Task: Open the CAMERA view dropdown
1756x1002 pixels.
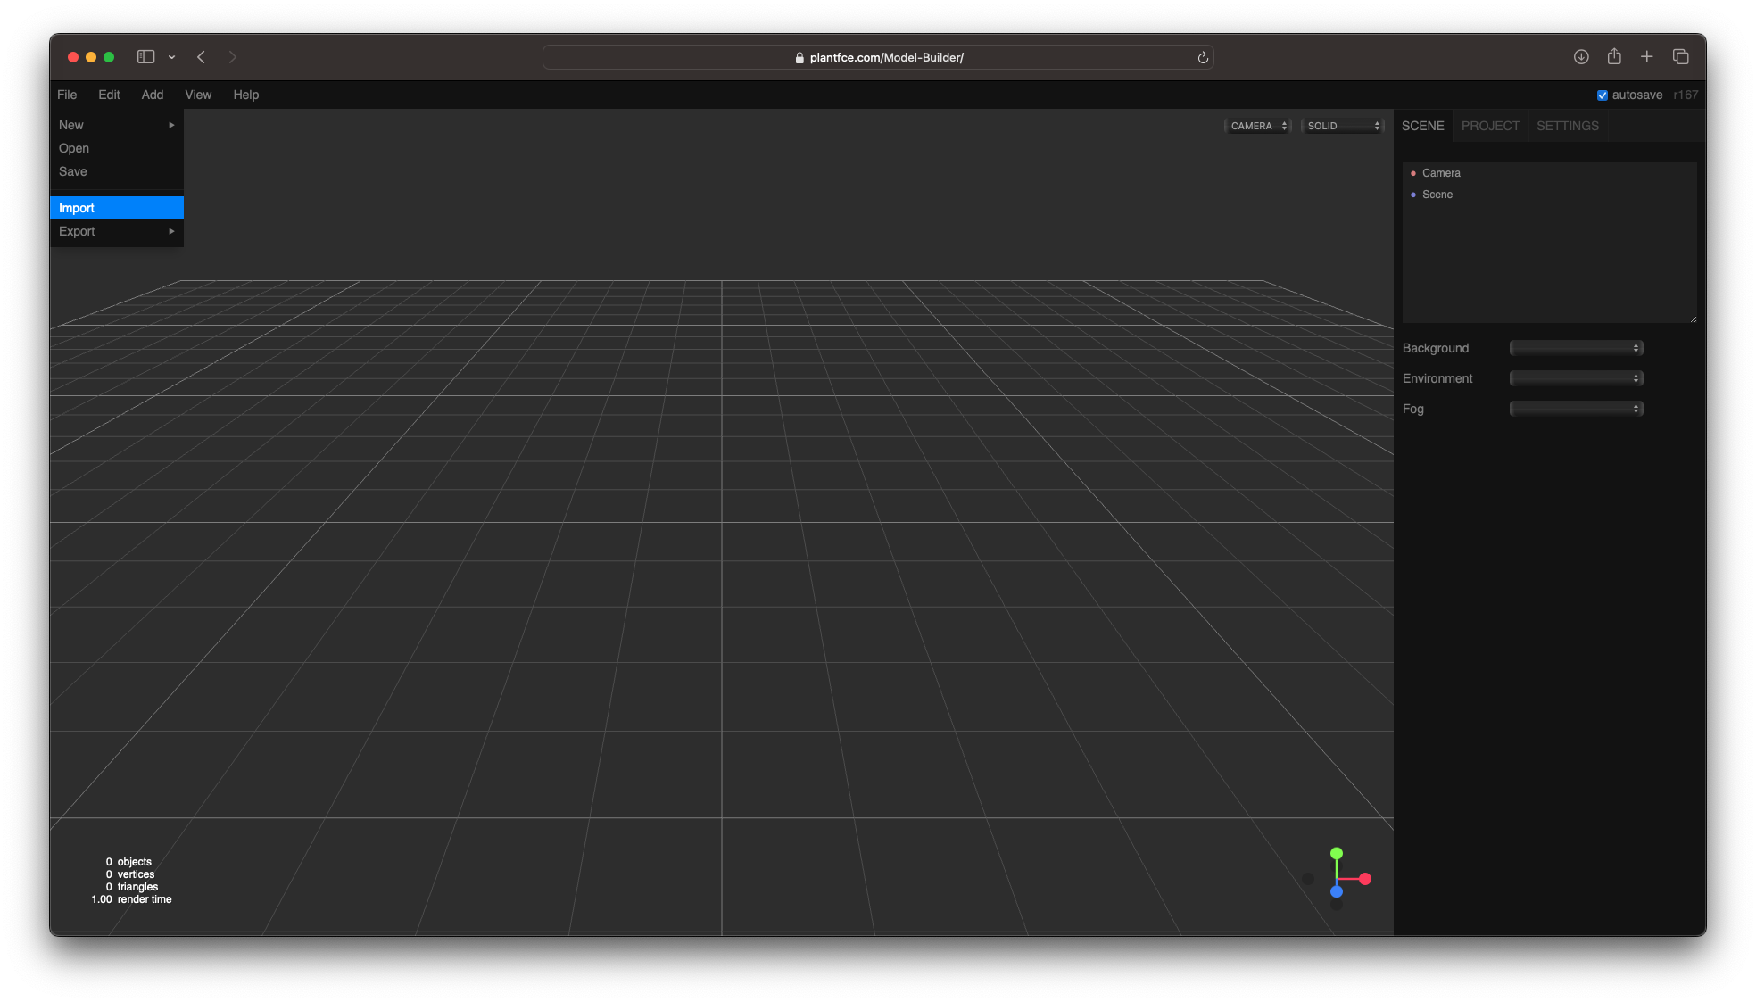Action: [1257, 126]
